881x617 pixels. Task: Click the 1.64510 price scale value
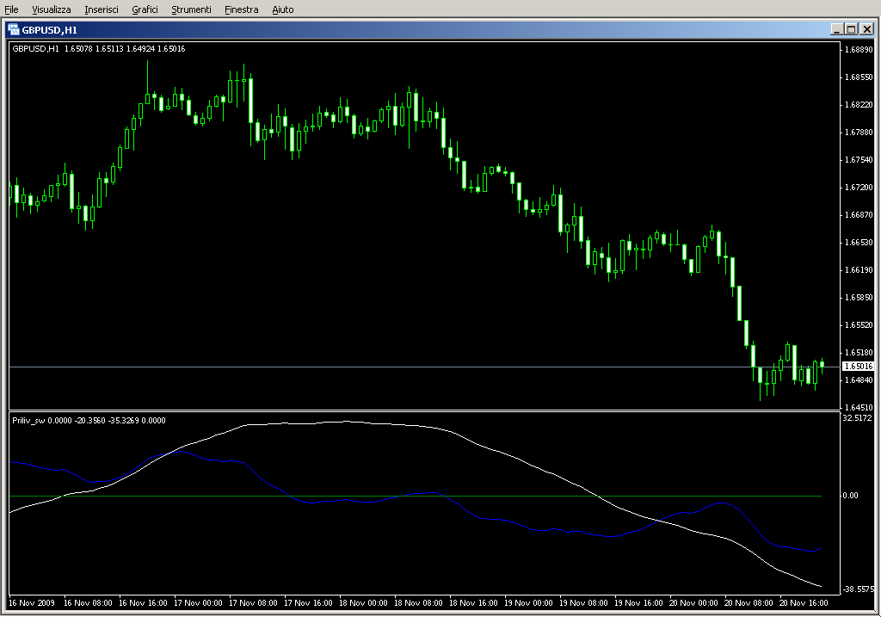859,407
